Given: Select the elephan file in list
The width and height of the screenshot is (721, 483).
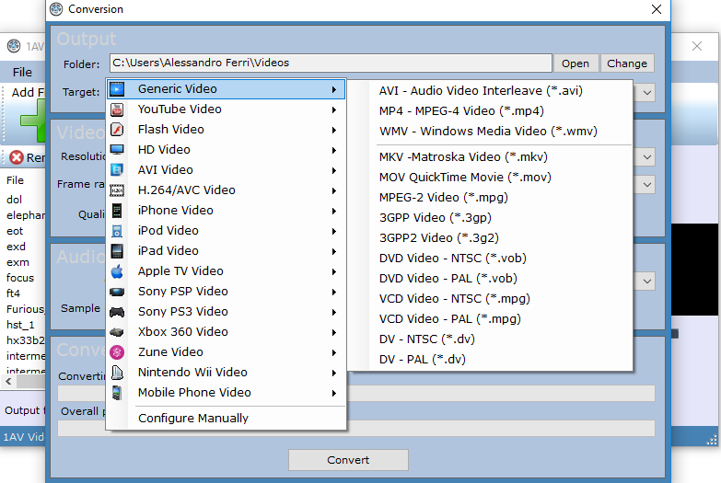Looking at the screenshot, I should coord(25,215).
